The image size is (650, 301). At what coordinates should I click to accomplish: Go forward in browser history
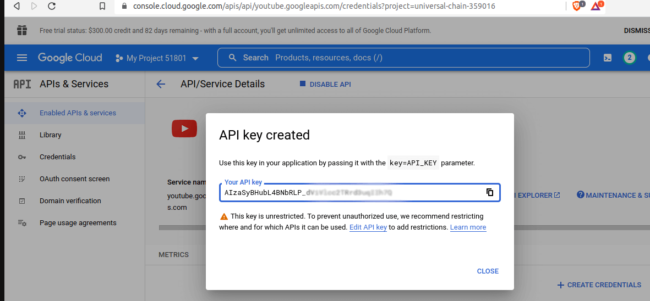click(34, 6)
